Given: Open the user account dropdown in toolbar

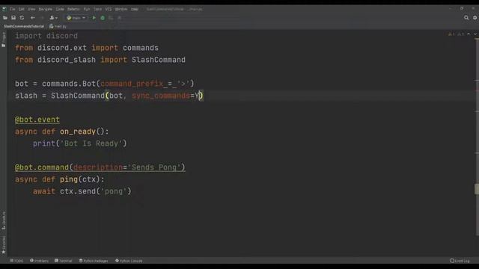Looking at the screenshot, I should (53, 18).
